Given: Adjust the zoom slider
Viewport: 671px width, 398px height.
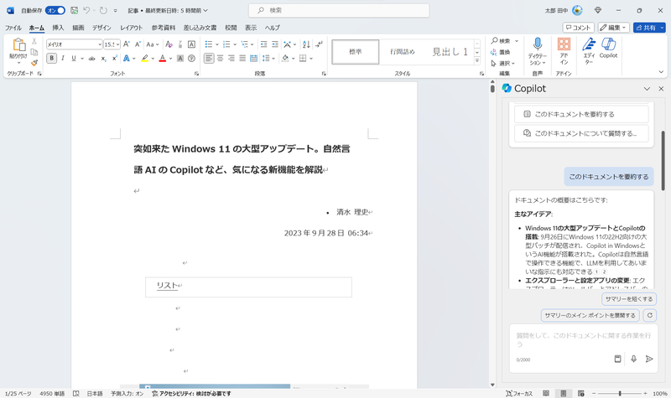Looking at the screenshot, I should 619,393.
